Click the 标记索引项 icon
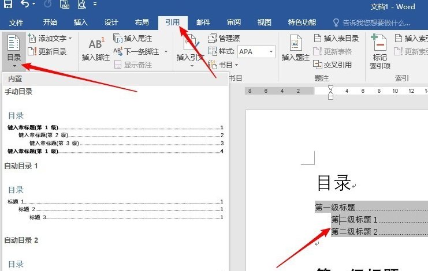 pyautogui.click(x=379, y=51)
